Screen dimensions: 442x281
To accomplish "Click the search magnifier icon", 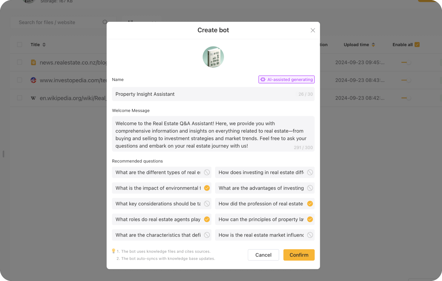I will [105, 22].
